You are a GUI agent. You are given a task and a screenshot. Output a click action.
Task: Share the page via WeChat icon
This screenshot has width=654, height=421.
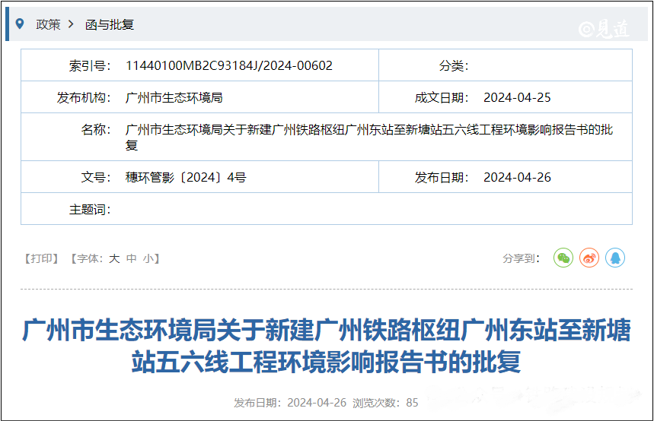(563, 258)
